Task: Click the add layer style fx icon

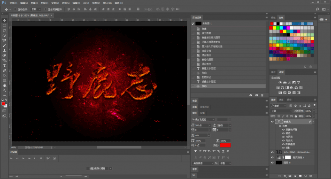Action: (x=285, y=176)
